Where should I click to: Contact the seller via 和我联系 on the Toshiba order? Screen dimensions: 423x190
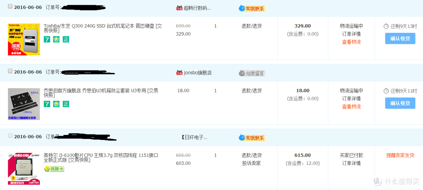pyautogui.click(x=252, y=8)
